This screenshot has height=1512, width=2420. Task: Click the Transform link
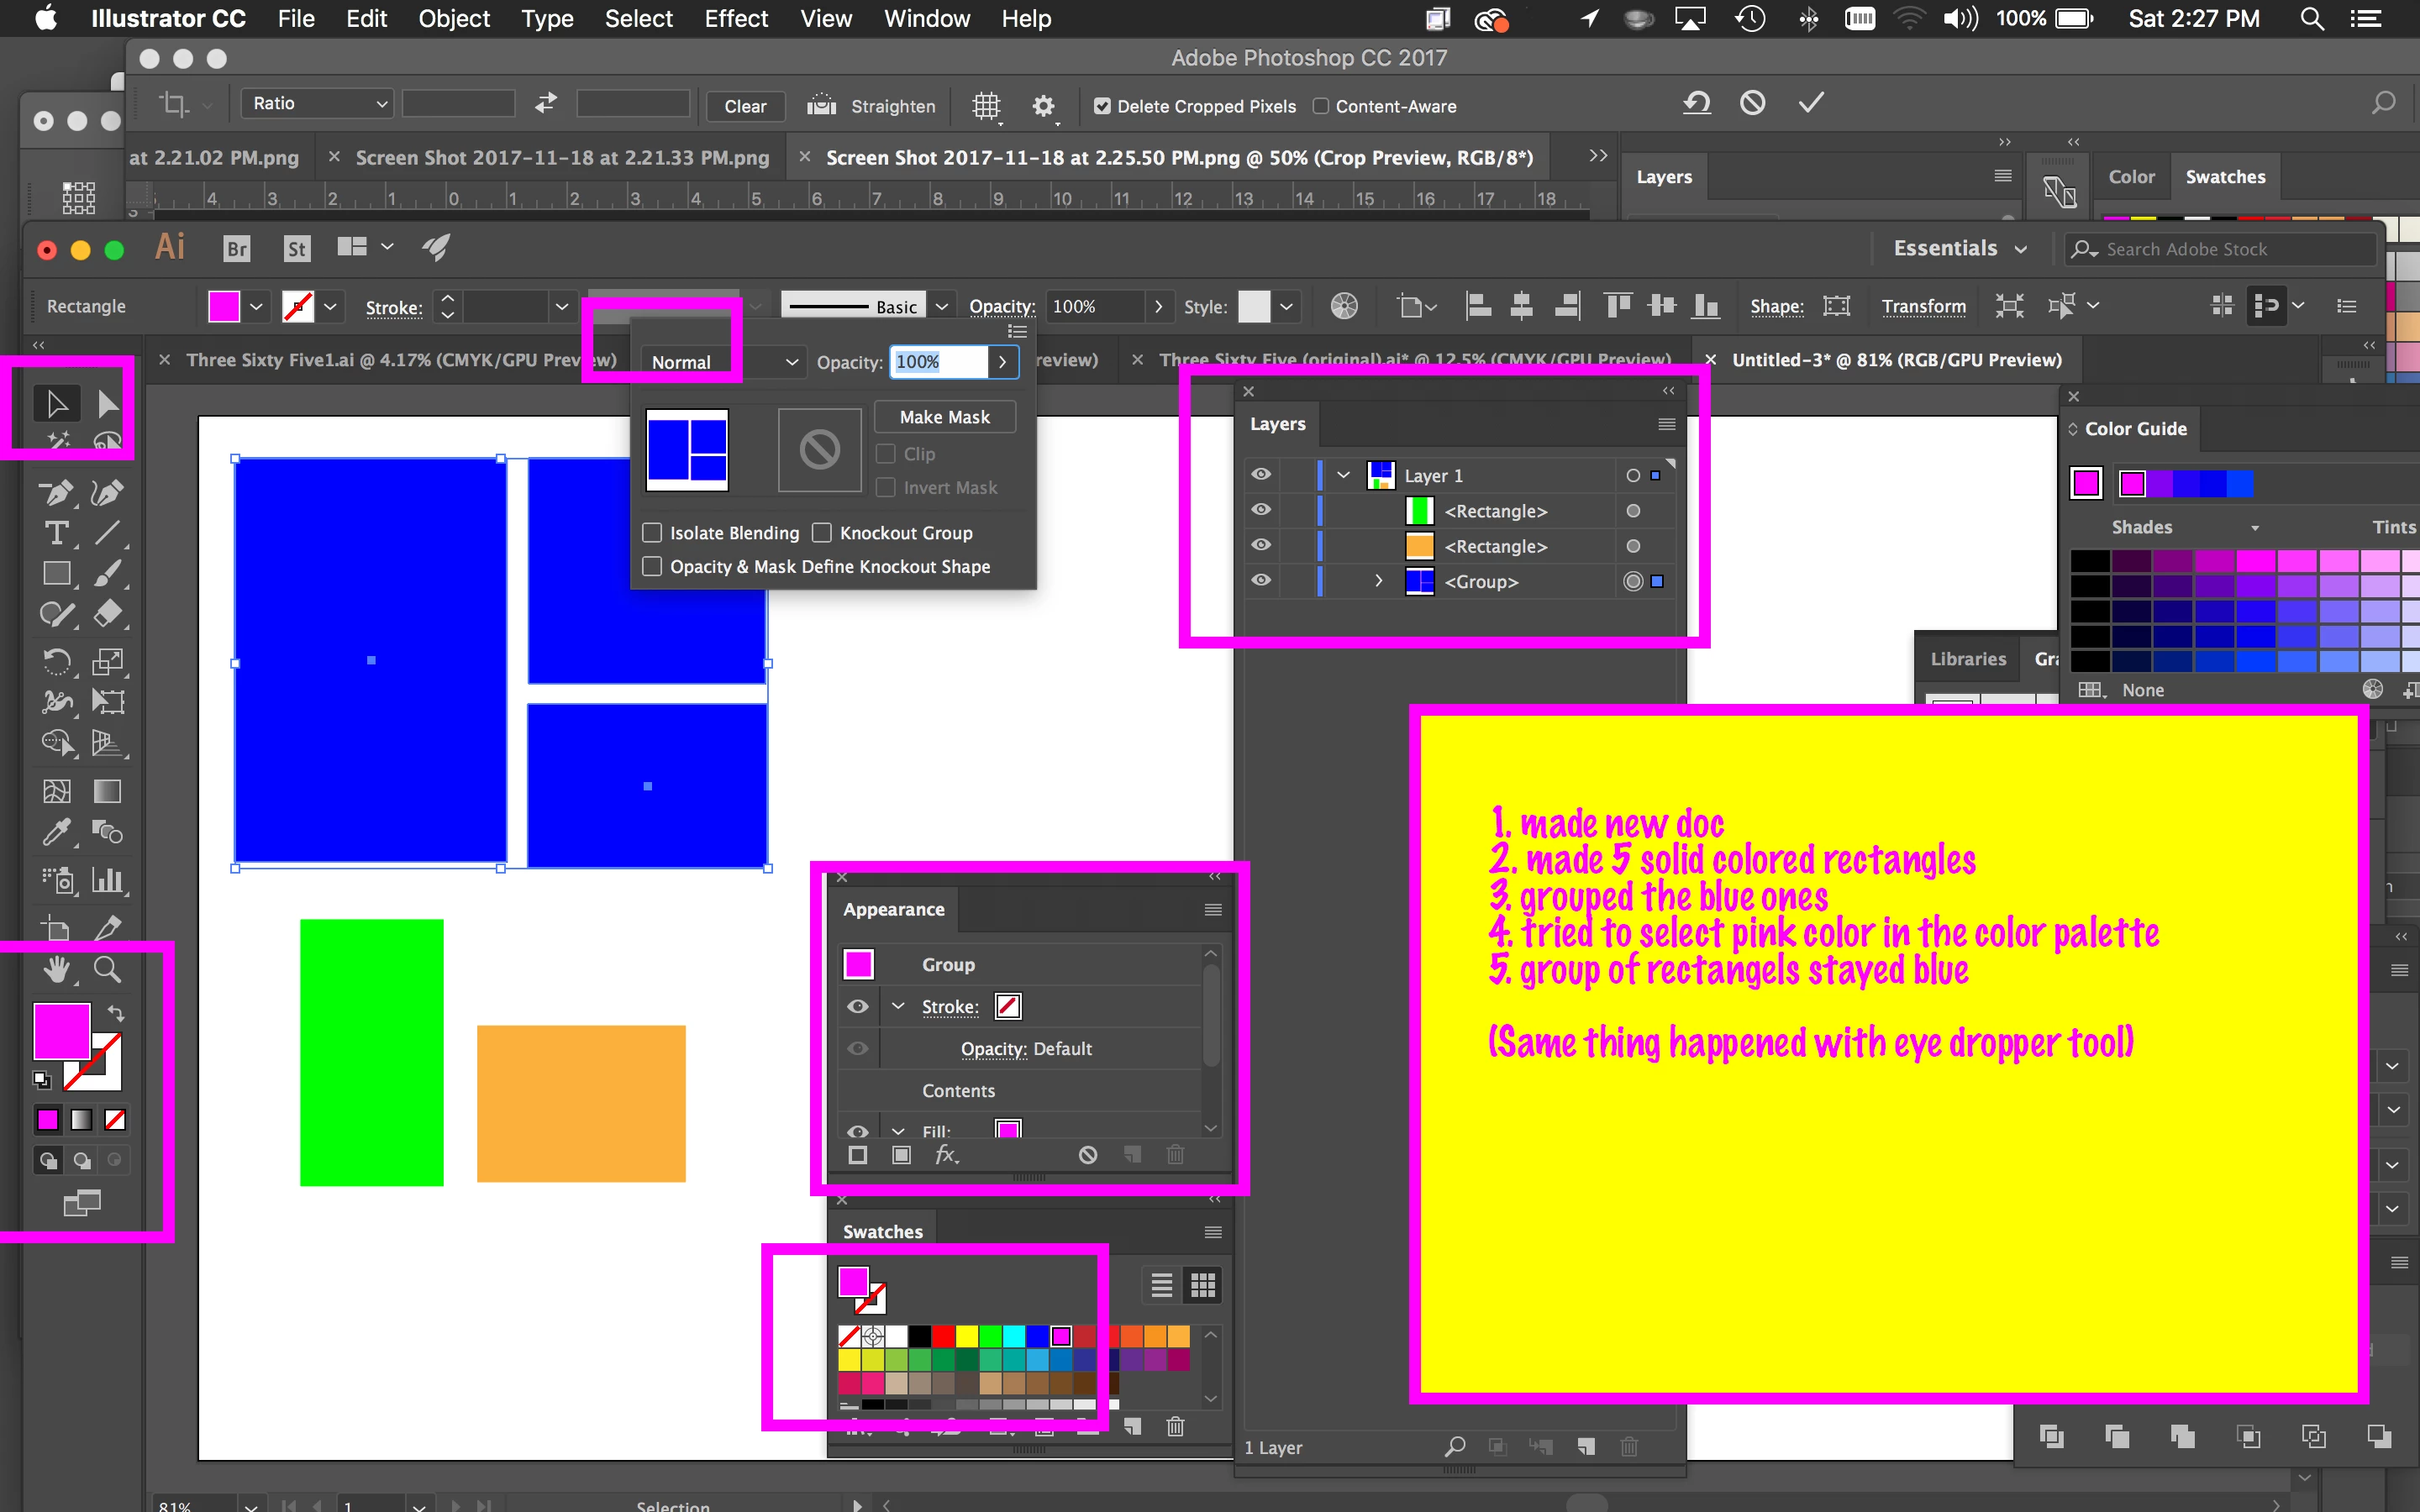(x=1922, y=306)
